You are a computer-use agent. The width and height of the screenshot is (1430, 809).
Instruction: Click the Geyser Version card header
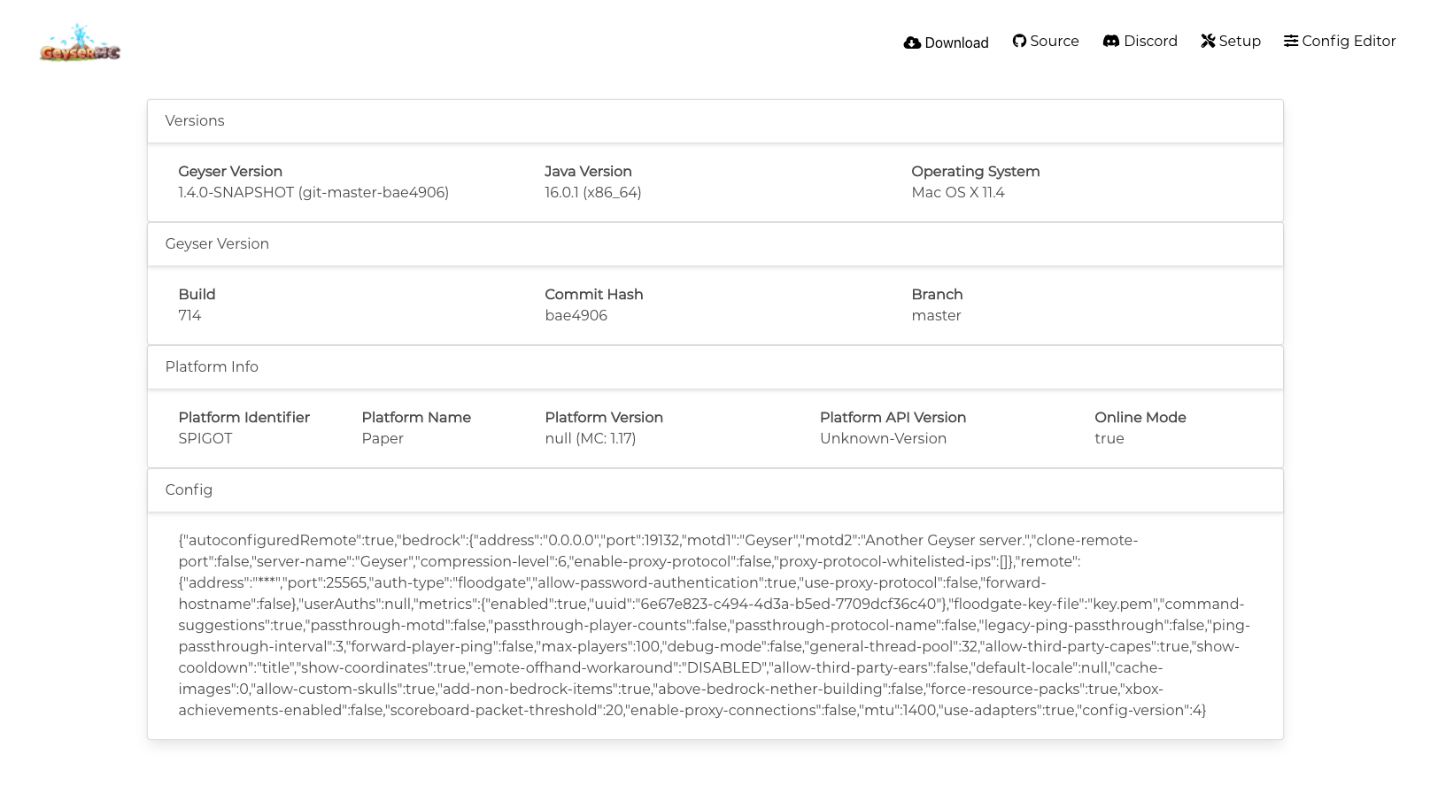point(715,244)
